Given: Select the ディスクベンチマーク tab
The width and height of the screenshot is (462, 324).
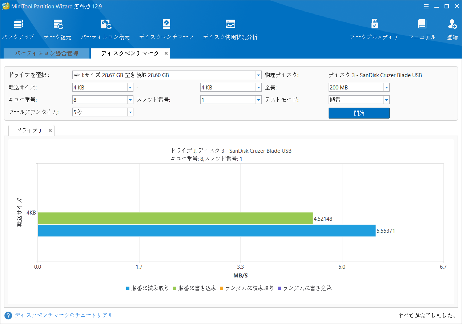Looking at the screenshot, I should click(130, 53).
